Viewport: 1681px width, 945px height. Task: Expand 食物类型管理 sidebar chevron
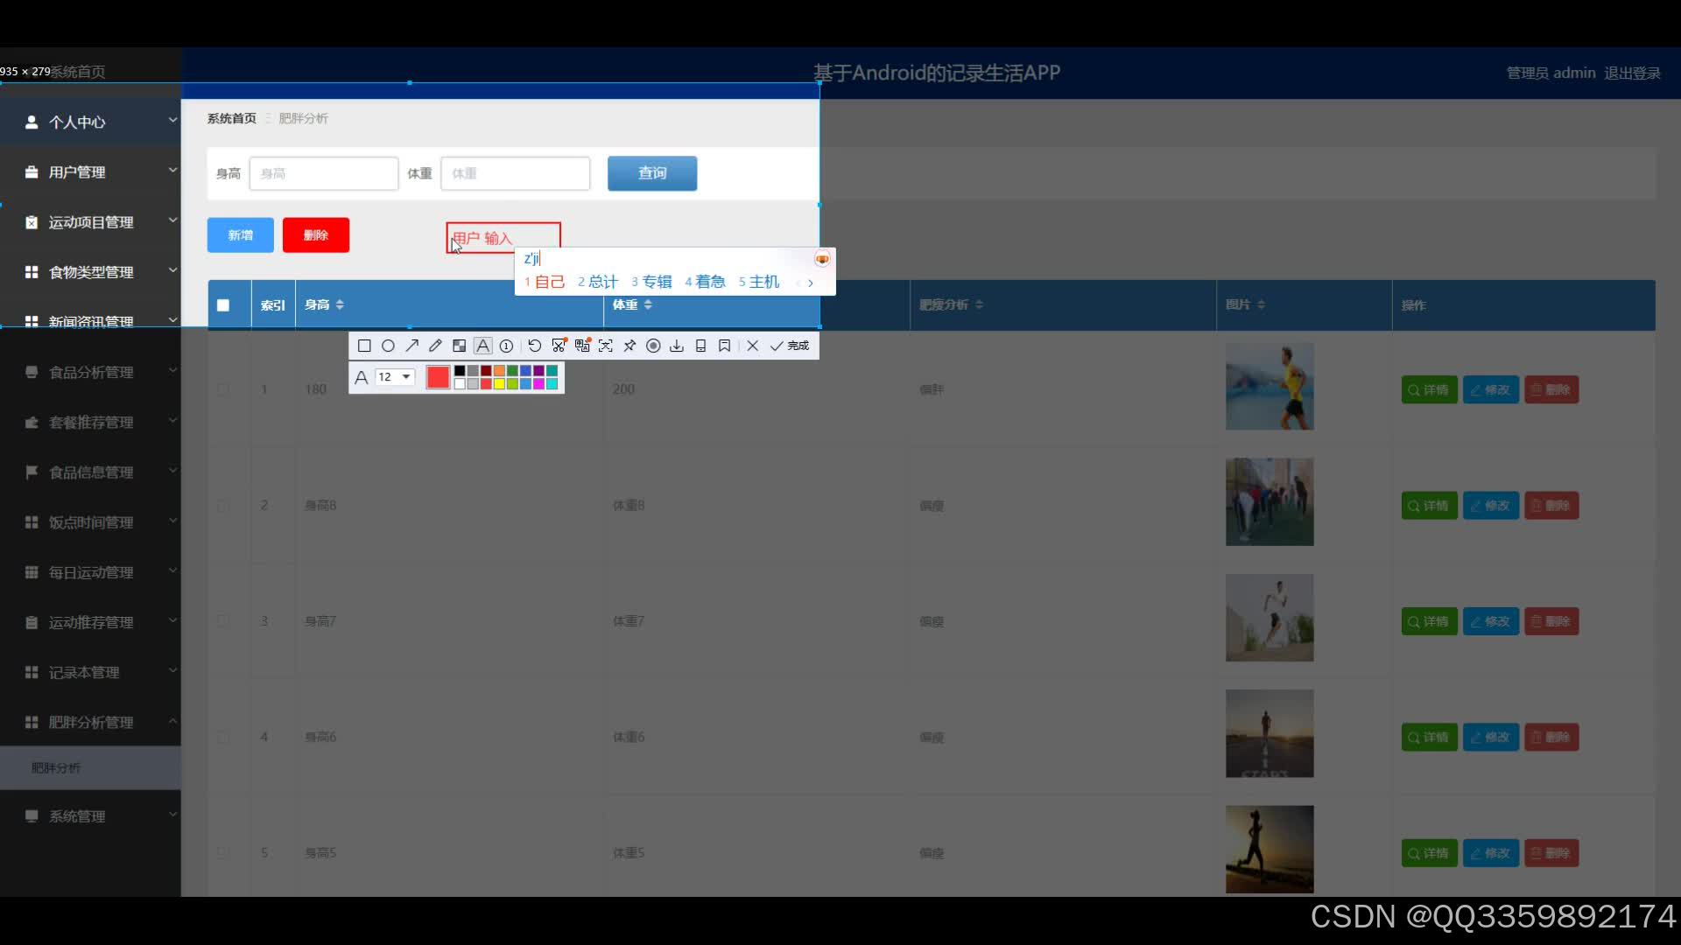coord(172,269)
